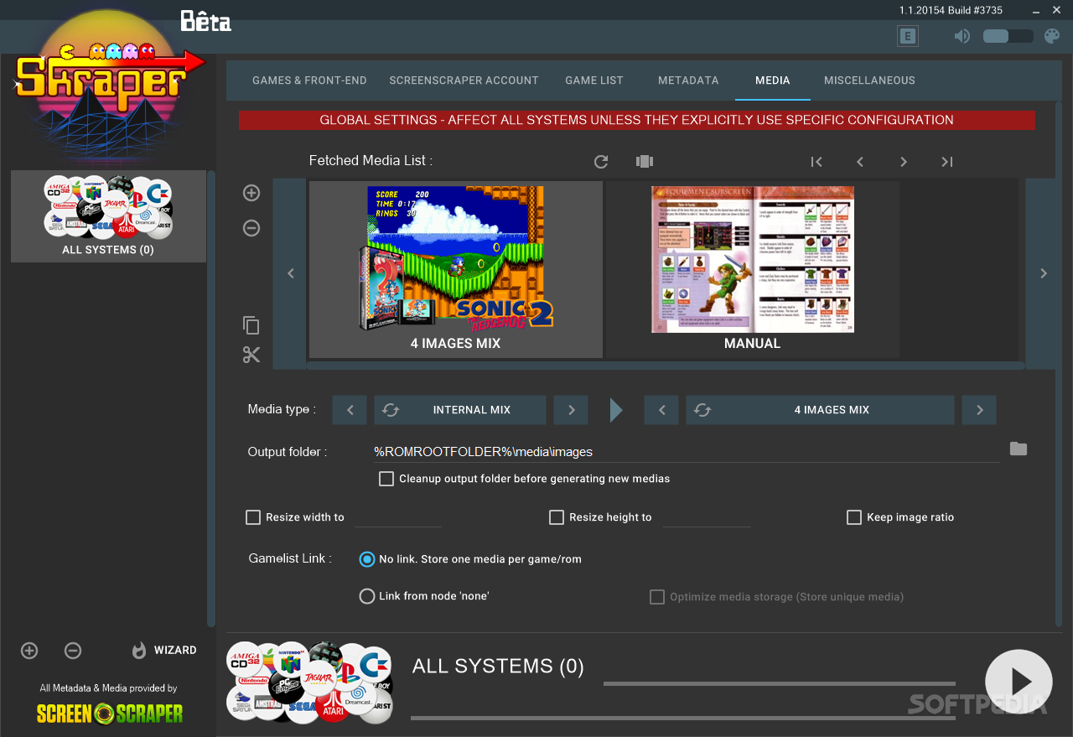Browse for output folder
The image size is (1073, 737).
(x=1019, y=449)
